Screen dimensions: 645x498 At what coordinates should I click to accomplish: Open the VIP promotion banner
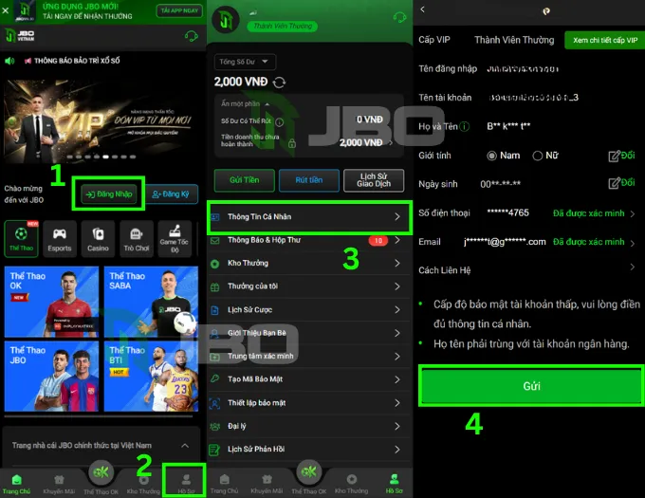click(x=101, y=120)
